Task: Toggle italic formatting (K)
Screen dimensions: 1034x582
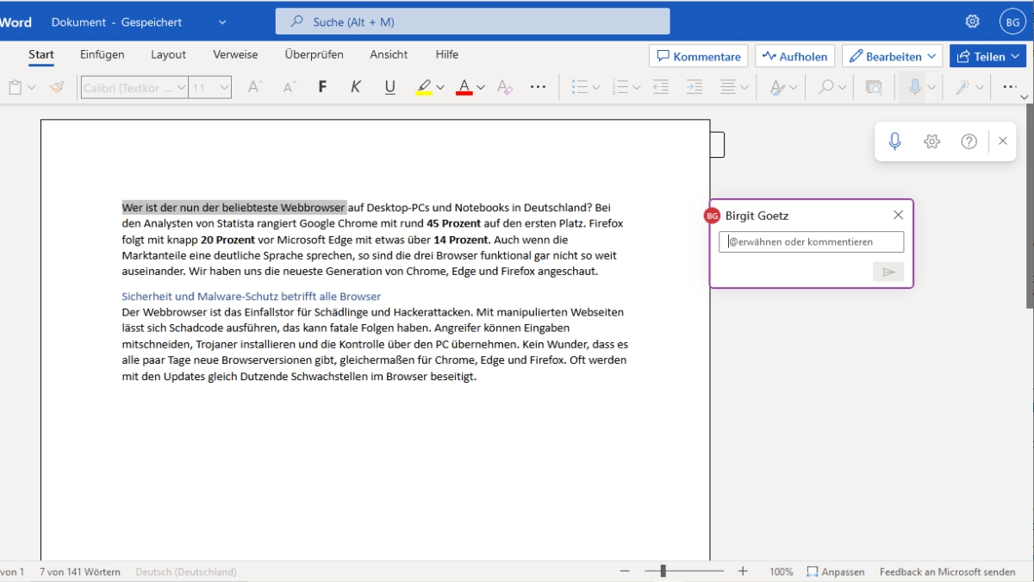Action: pos(355,87)
